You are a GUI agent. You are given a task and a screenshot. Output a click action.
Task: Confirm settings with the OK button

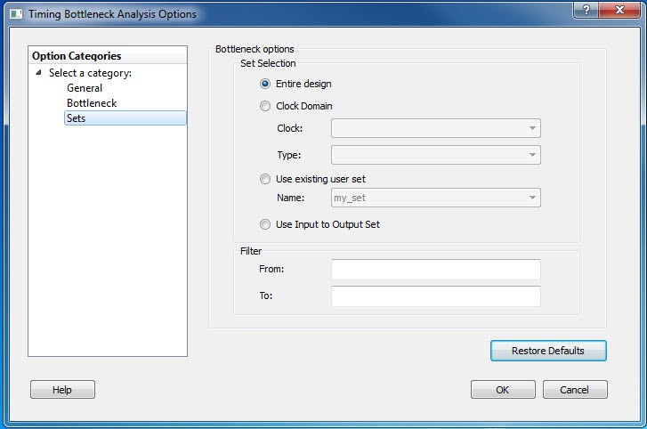503,390
